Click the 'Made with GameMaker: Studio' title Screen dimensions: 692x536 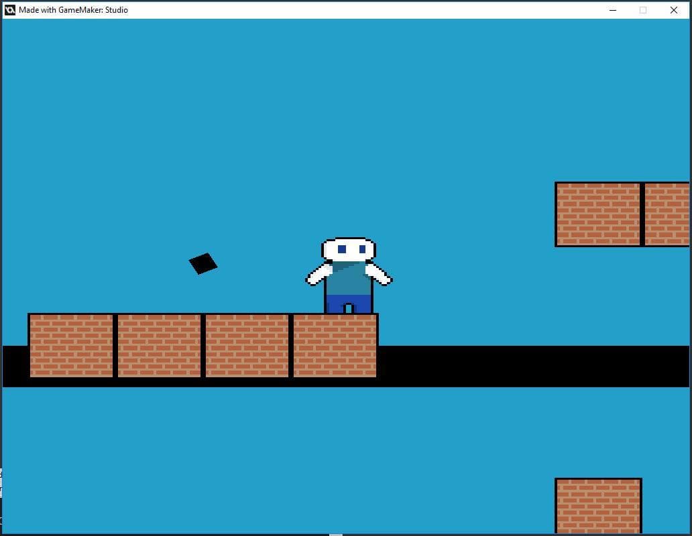coord(73,10)
